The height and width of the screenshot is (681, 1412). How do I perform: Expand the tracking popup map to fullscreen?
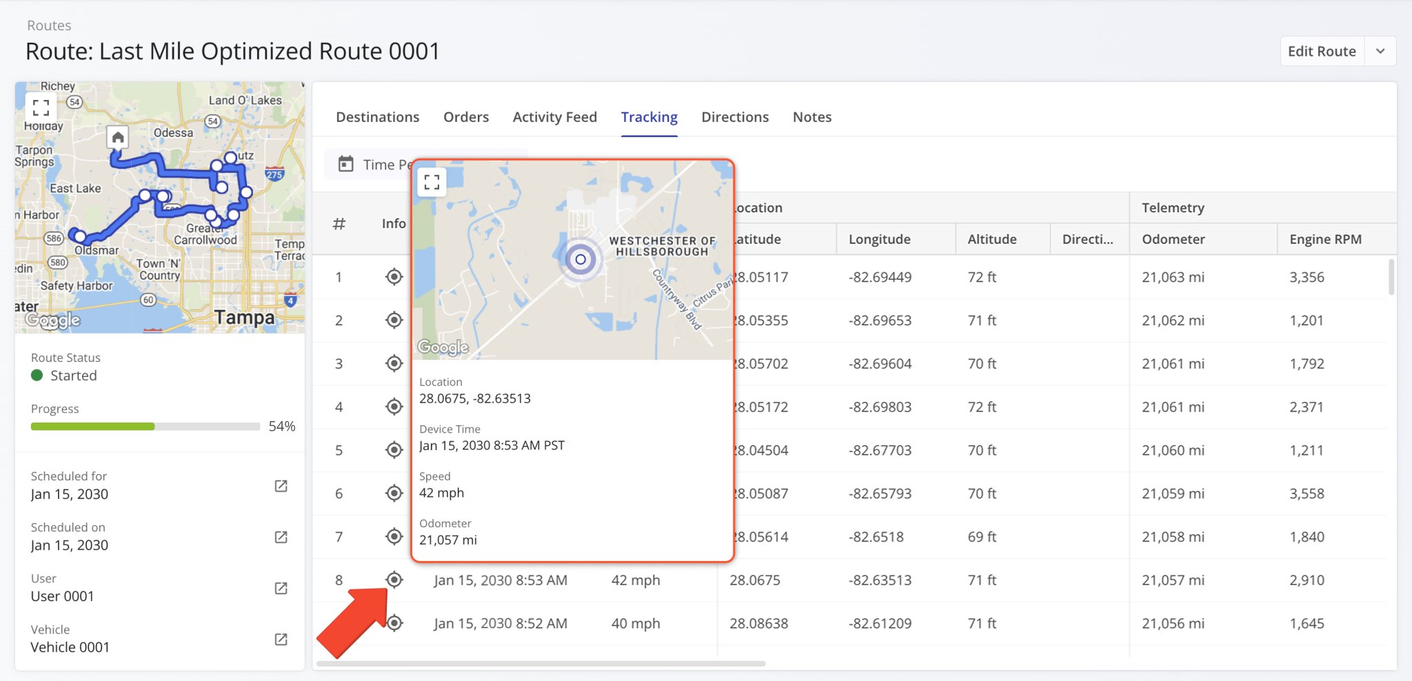[x=432, y=183]
